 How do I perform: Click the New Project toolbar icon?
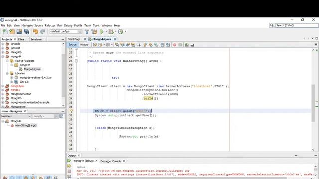tap(12, 32)
